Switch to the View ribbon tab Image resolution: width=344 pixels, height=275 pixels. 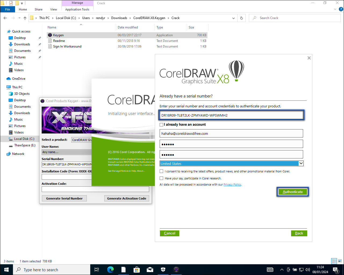pos(53,9)
